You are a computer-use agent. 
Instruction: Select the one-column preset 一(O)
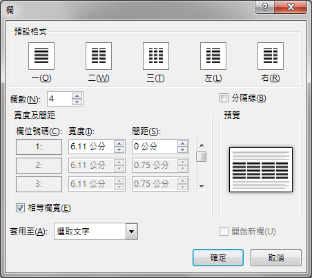[41, 56]
